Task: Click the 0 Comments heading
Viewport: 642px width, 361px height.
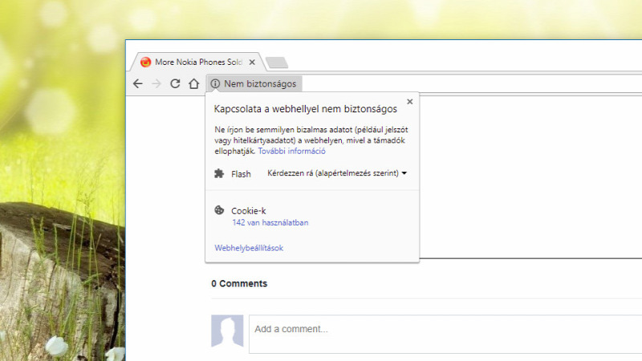Action: pyautogui.click(x=239, y=284)
